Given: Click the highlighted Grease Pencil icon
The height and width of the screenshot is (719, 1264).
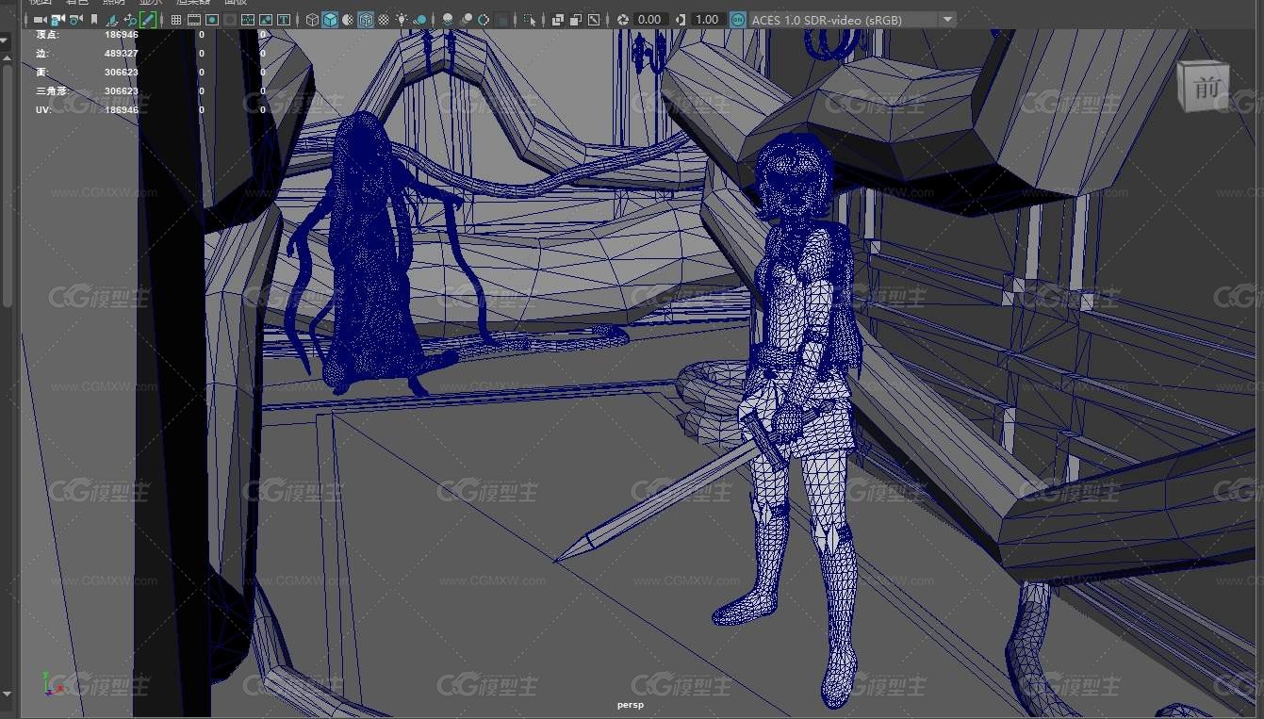Looking at the screenshot, I should click(x=148, y=19).
